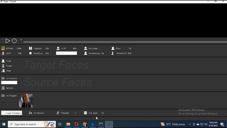227x128 pixels.
Task: Click the in/Target label text
Action: point(11,96)
